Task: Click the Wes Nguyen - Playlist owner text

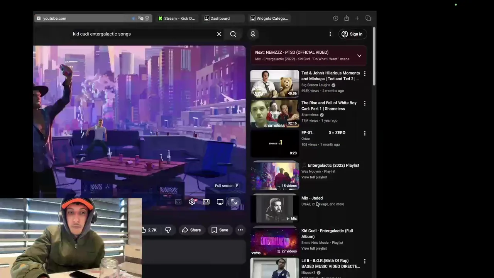Action: click(318, 171)
